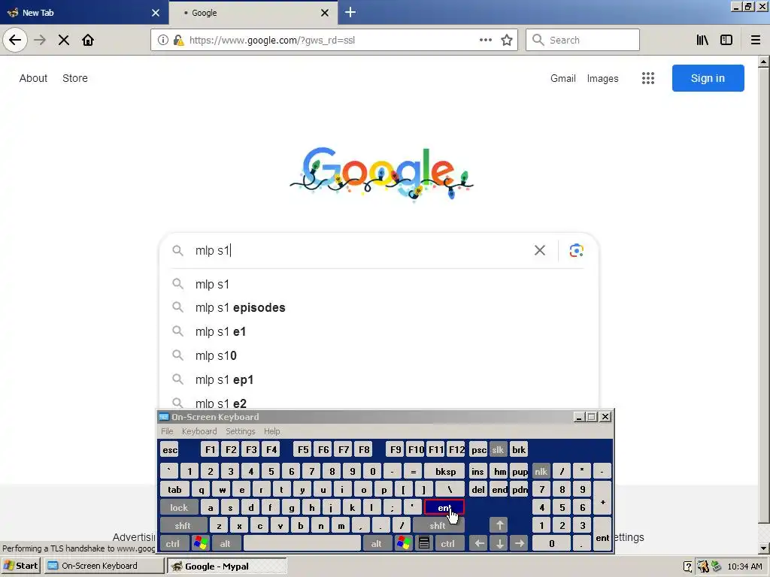Choose the suggestion mlp s1 episodes

[x=378, y=307]
